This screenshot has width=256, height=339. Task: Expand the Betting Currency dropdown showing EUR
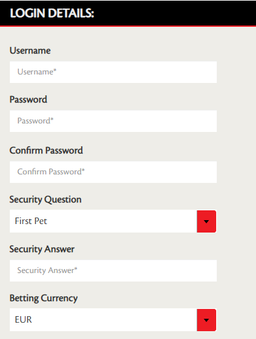[x=113, y=320]
